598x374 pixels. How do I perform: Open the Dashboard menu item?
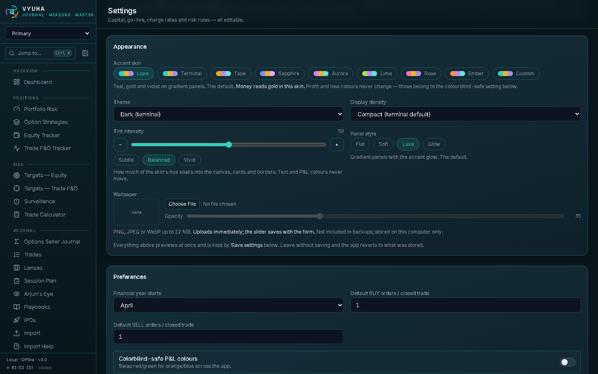(38, 82)
